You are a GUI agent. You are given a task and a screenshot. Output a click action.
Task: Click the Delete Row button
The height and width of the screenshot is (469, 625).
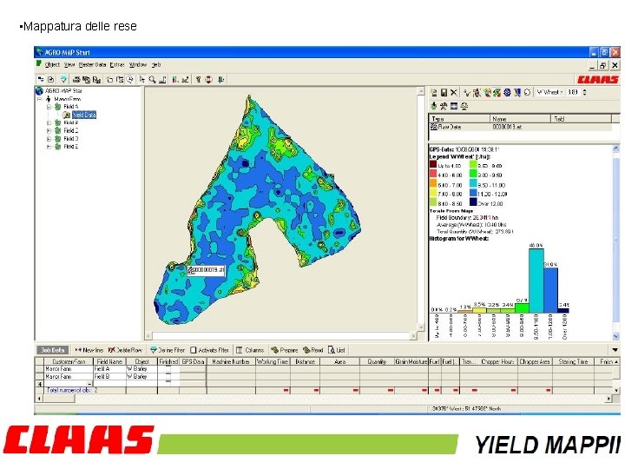click(126, 350)
